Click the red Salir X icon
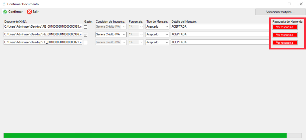This screenshot has width=306, height=140. 29,12
